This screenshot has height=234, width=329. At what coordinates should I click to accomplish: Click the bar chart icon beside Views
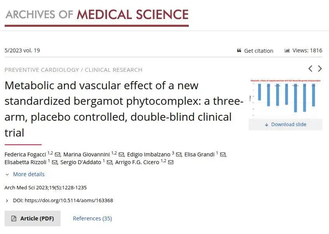point(287,50)
